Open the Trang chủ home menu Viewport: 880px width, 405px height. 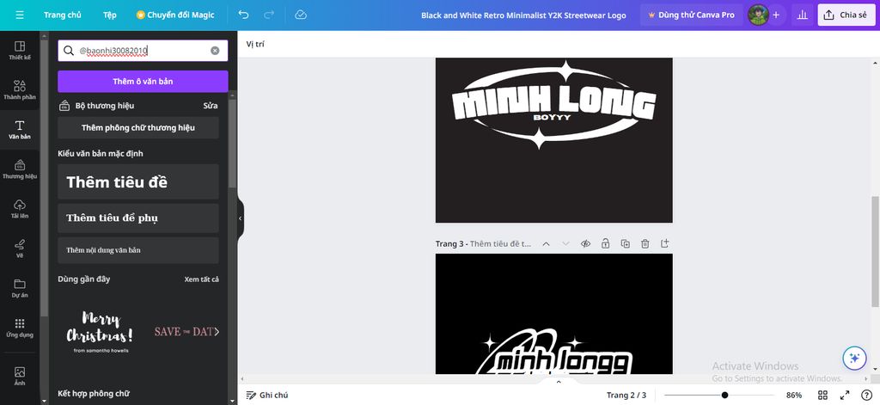tap(62, 15)
